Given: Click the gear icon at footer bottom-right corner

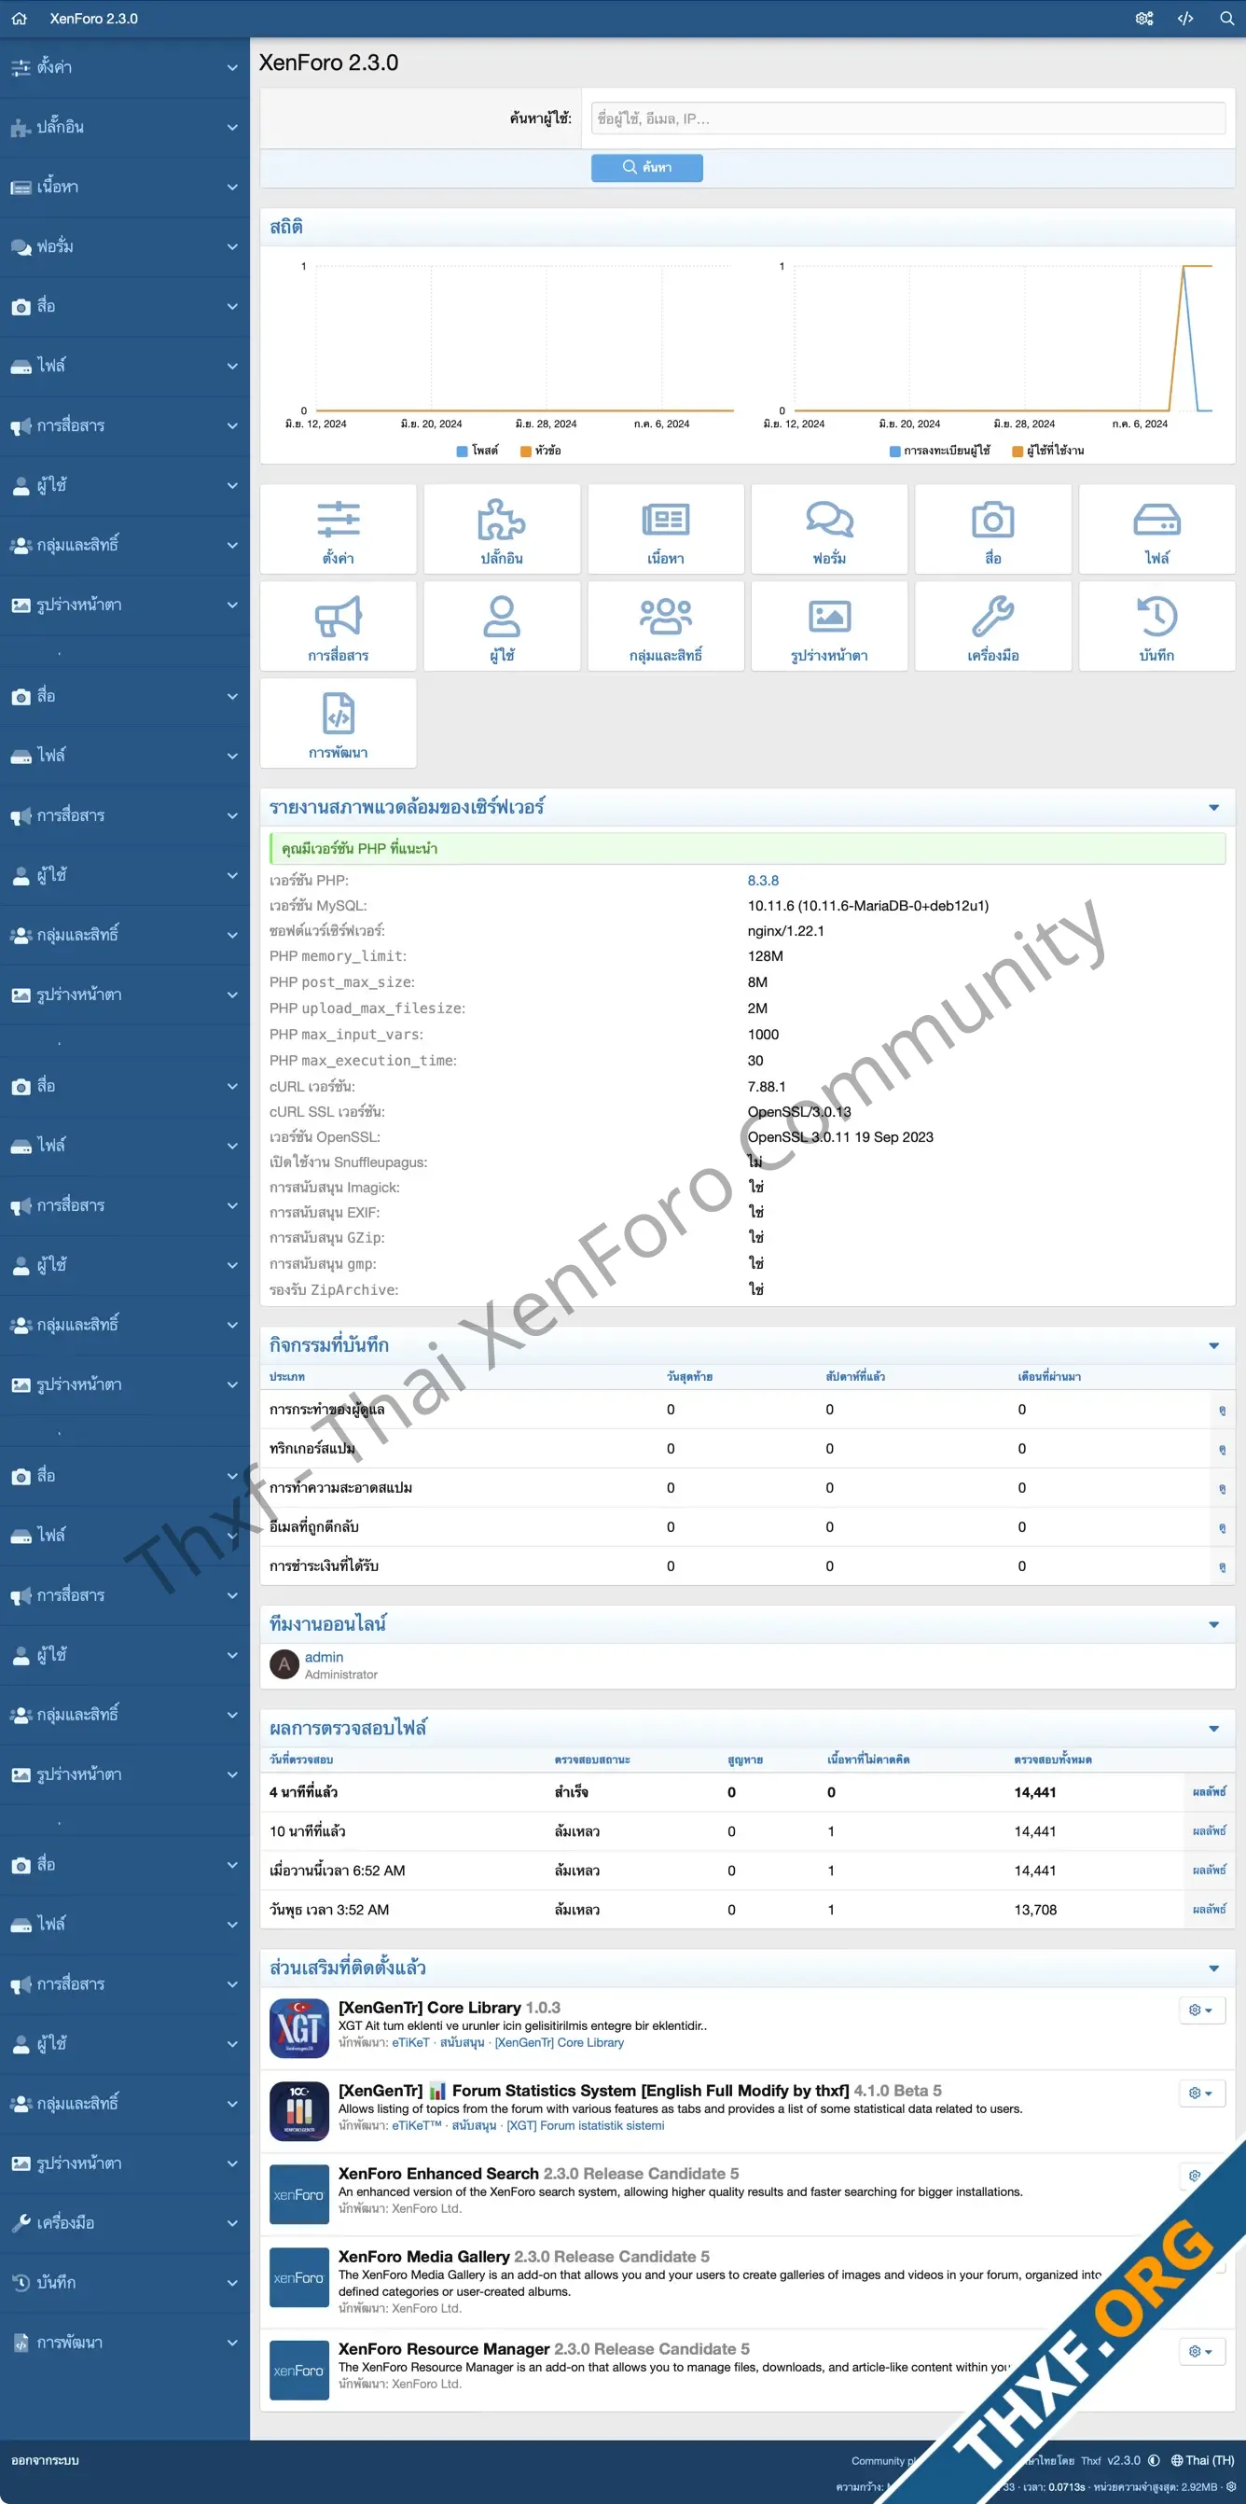Looking at the screenshot, I should (x=1230, y=2486).
